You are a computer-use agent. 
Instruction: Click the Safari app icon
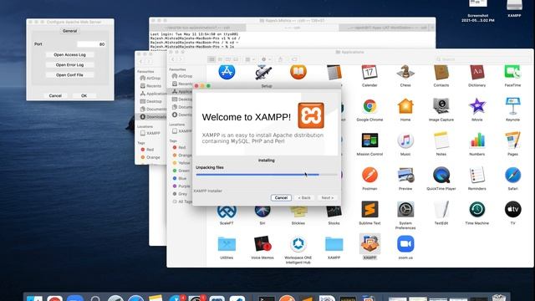click(x=512, y=175)
